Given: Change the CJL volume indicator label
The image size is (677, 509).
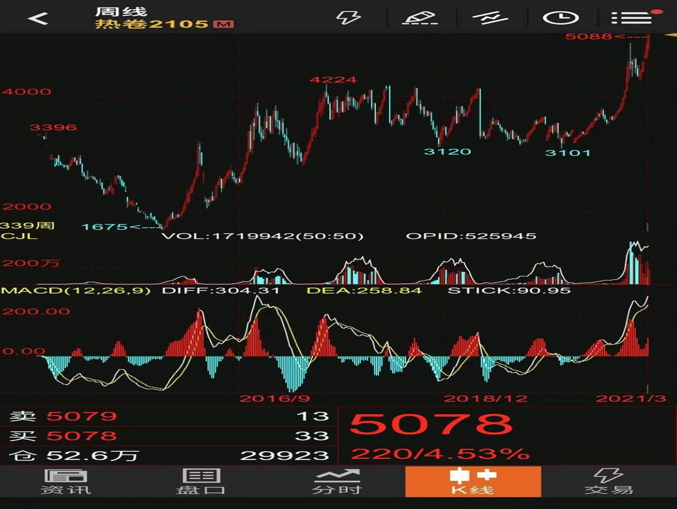Looking at the screenshot, I should click(19, 236).
